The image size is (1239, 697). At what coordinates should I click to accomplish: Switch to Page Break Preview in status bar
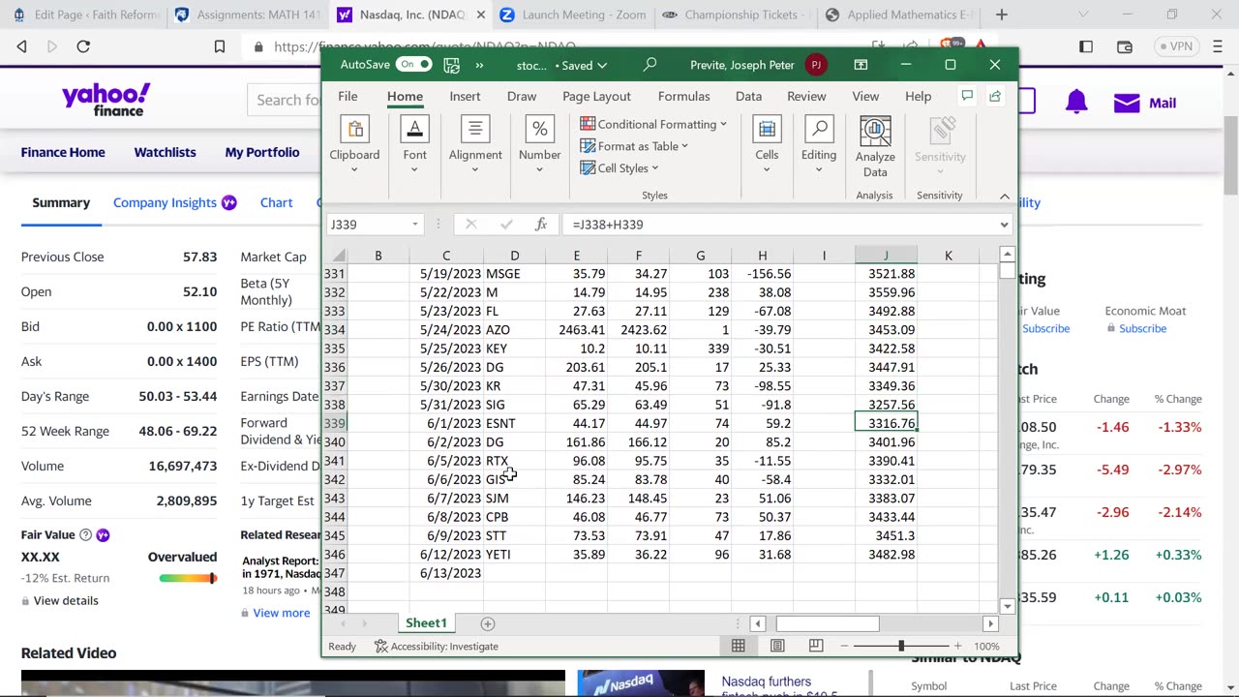coord(816,646)
